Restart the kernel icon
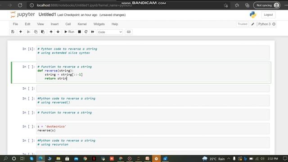This screenshot has width=288, height=162. click(86, 32)
